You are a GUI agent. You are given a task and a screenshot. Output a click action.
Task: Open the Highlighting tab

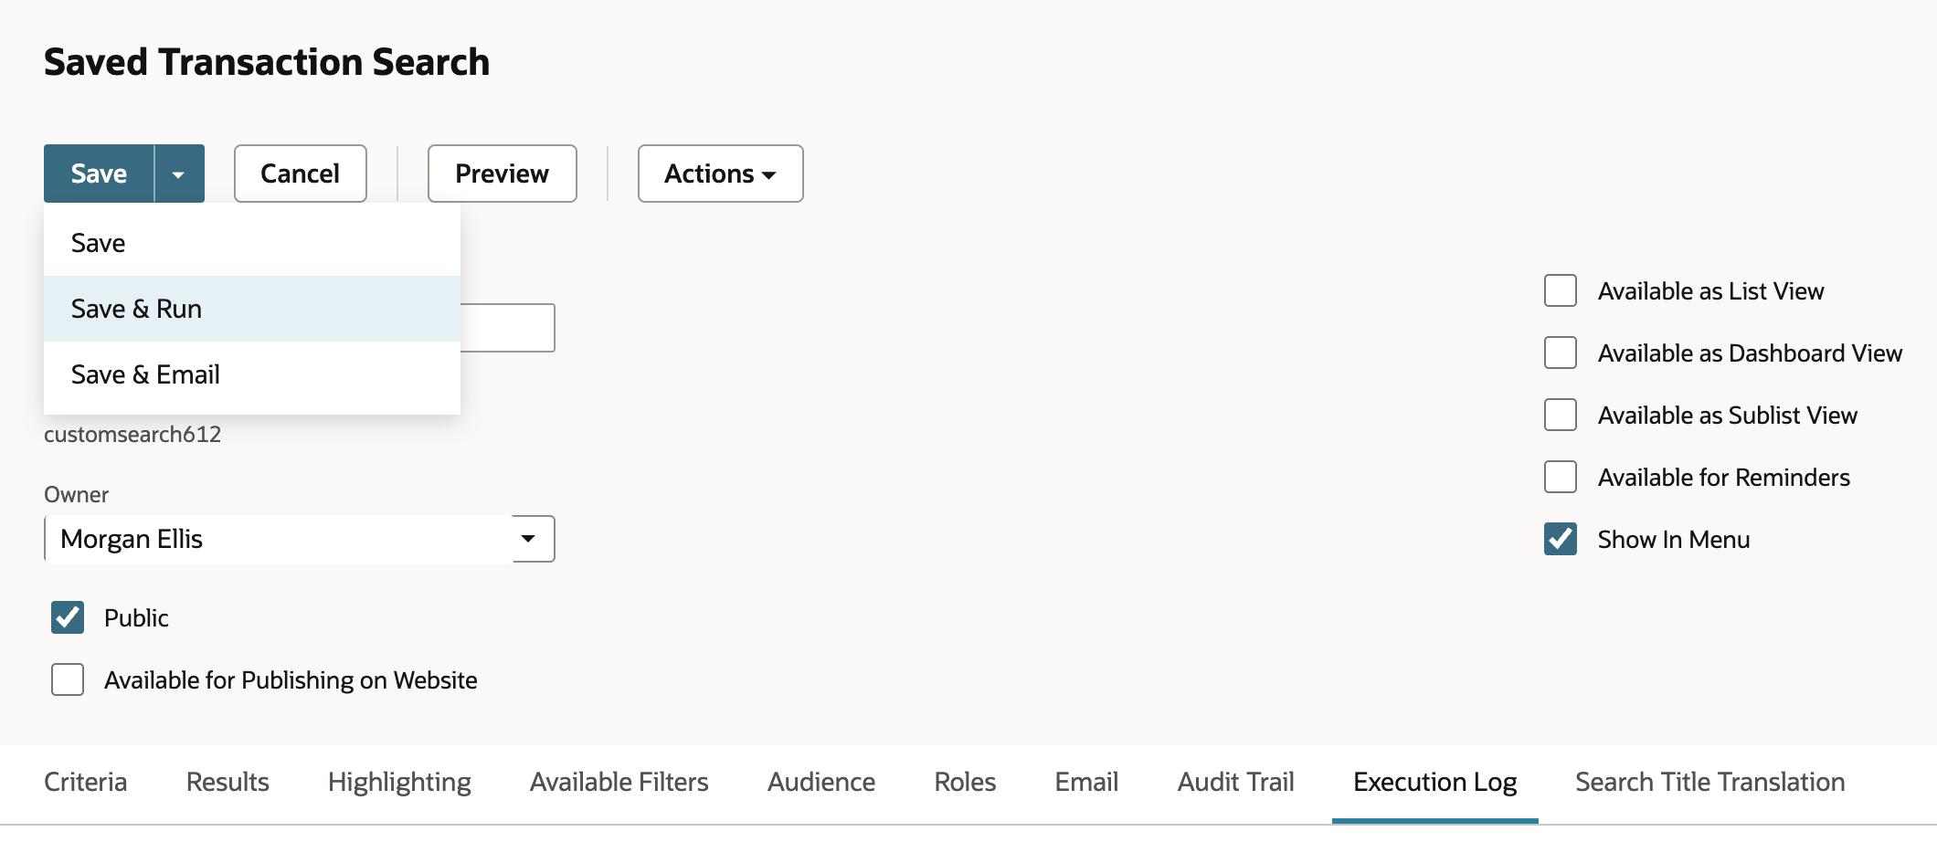coord(399,782)
